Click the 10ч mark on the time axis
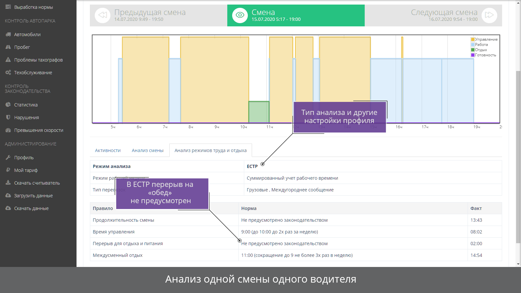The width and height of the screenshot is (521, 293). [244, 127]
